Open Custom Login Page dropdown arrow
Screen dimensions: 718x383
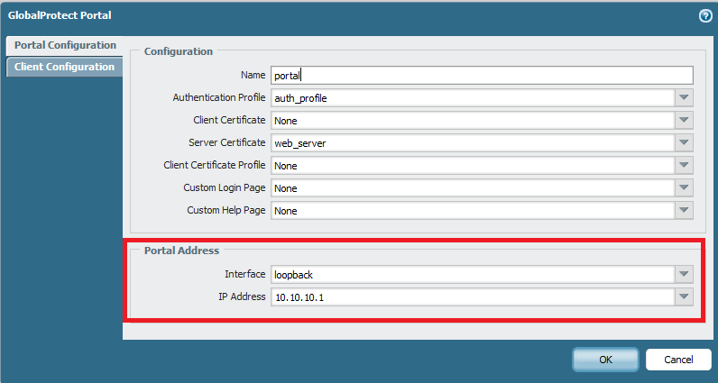click(684, 187)
